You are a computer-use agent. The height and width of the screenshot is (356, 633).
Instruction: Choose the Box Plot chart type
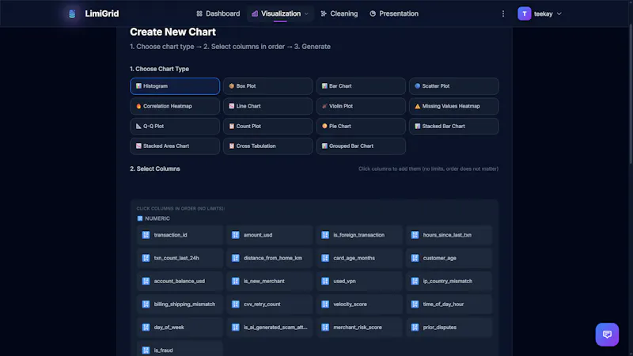(x=267, y=86)
